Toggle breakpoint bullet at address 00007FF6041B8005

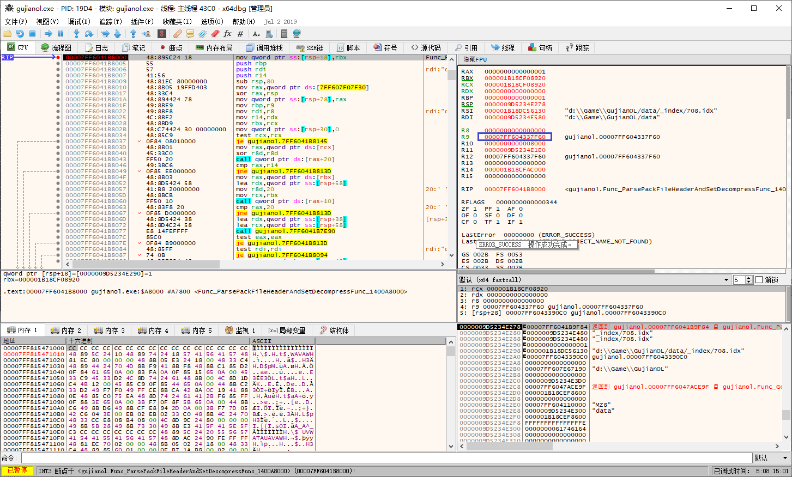[58, 64]
